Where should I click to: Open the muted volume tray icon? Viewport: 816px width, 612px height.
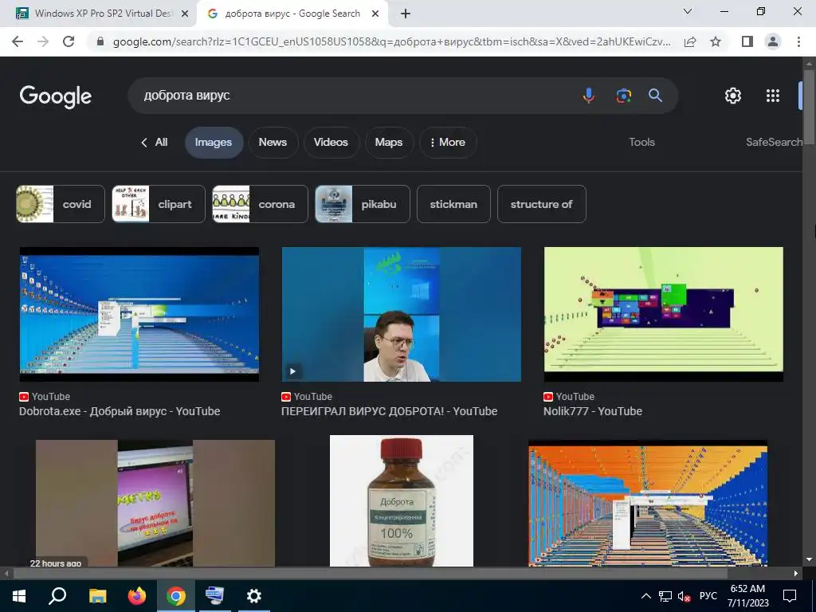click(684, 596)
